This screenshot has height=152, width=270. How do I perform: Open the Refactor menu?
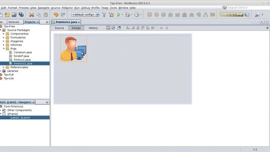coord(67,8)
